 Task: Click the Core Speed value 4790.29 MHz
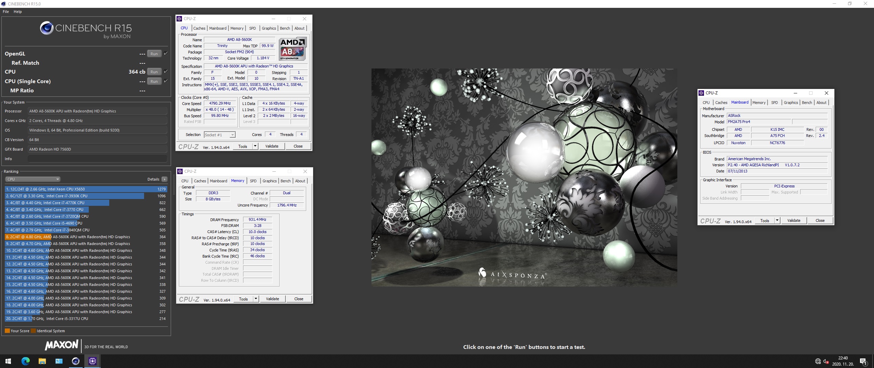click(x=220, y=103)
